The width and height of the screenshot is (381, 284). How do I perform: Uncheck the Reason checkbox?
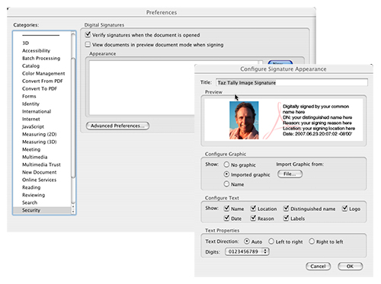[253, 218]
